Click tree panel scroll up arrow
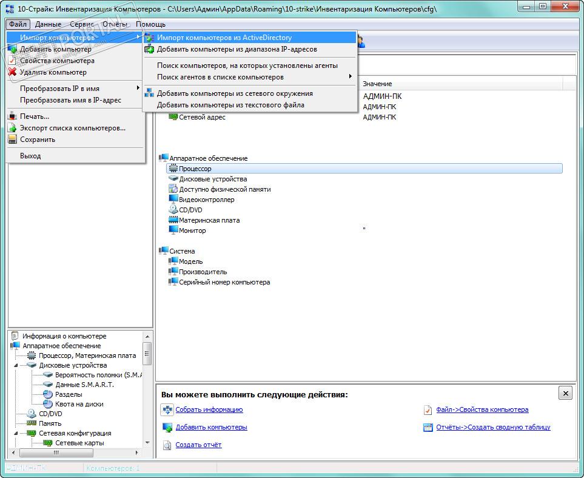584x478 pixels. [x=147, y=337]
